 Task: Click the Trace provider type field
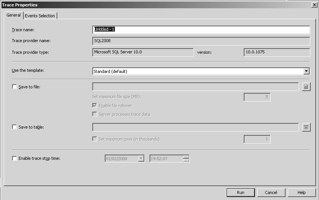coord(143,52)
